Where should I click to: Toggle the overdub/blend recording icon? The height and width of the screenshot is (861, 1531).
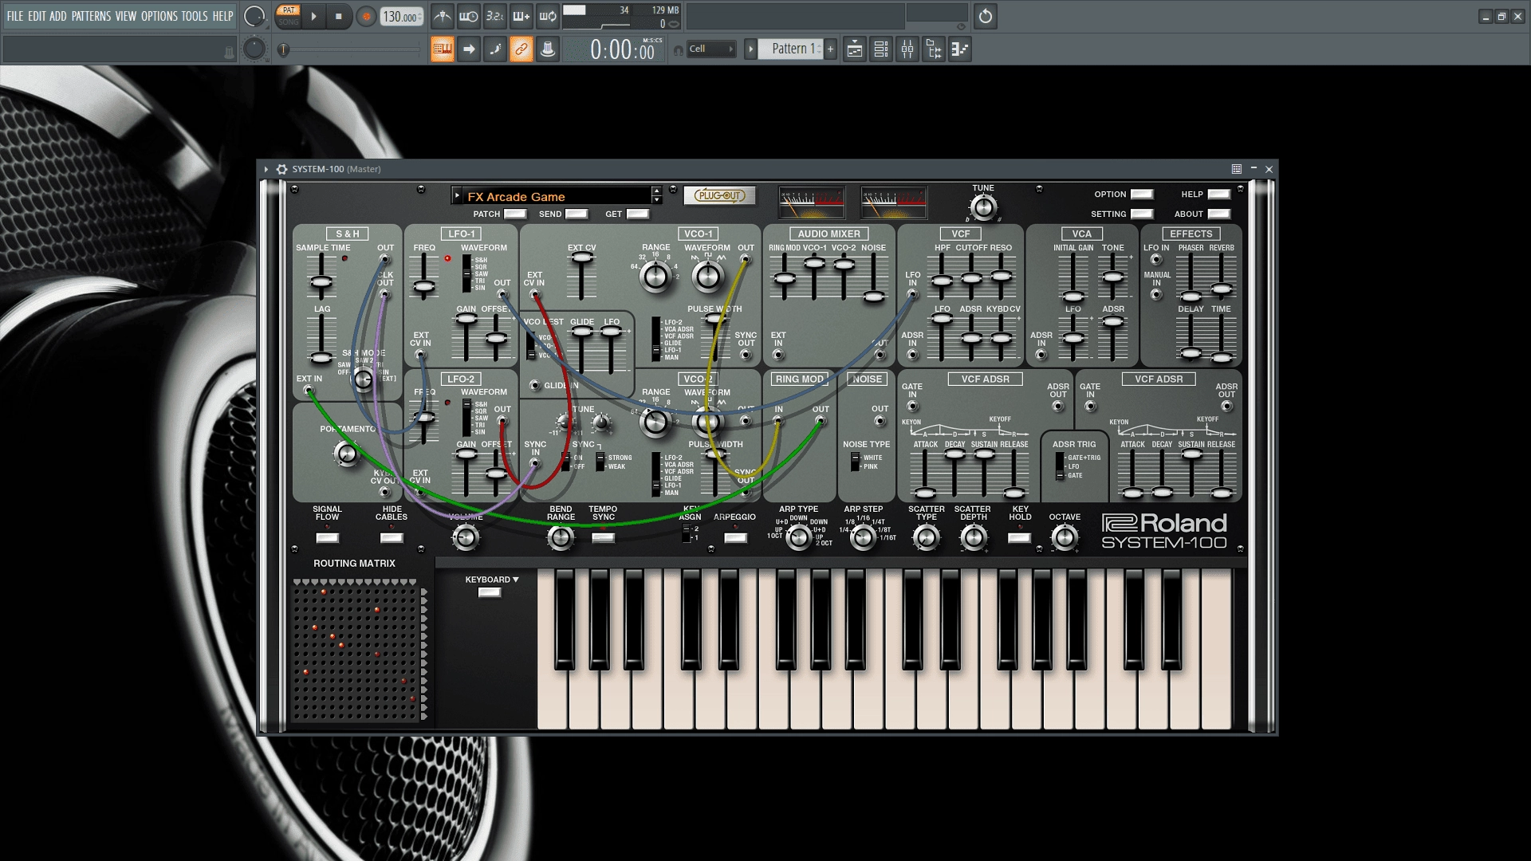(521, 16)
